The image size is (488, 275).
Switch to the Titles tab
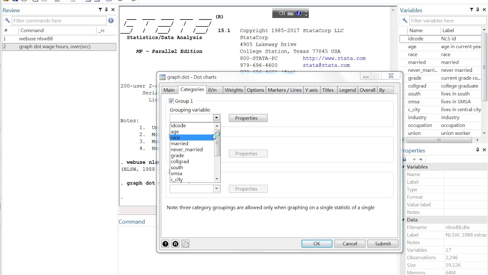coord(328,90)
